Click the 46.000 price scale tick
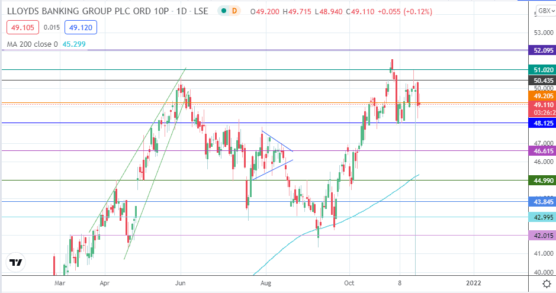This screenshot has height=293, width=556. pyautogui.click(x=543, y=162)
